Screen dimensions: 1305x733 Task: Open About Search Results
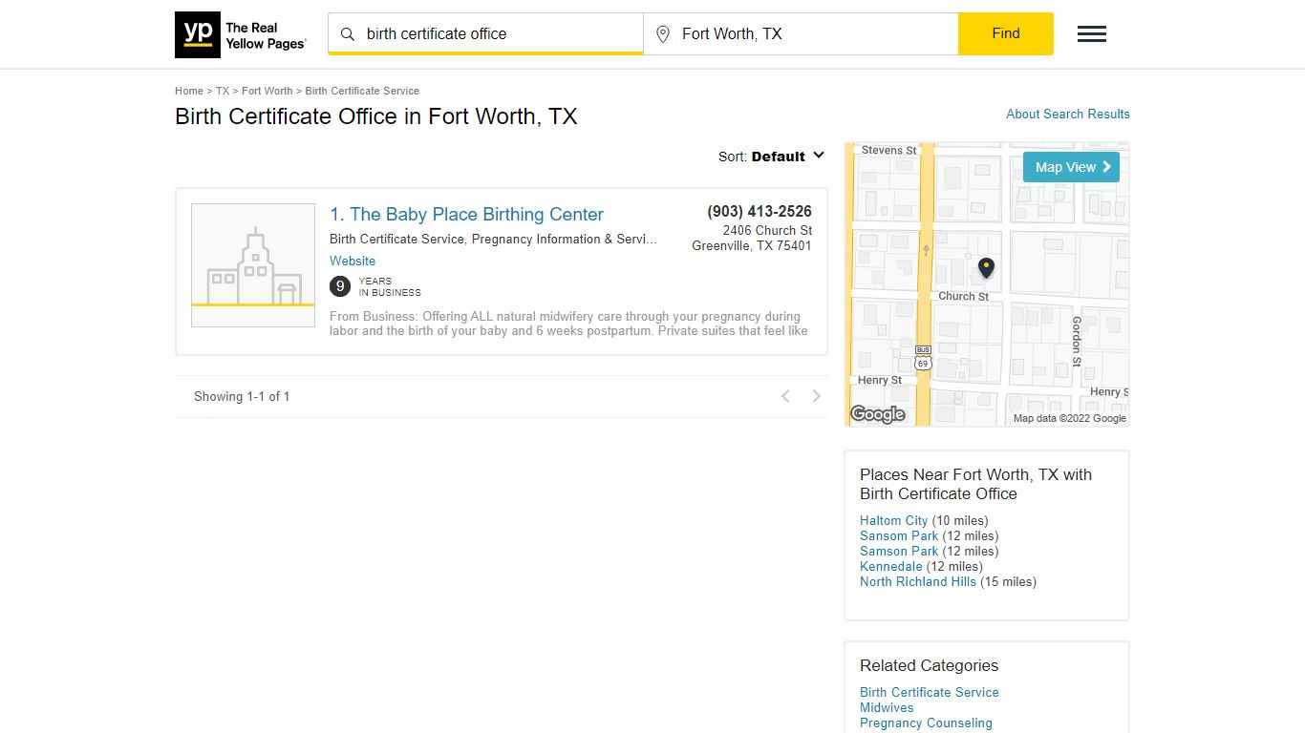(x=1068, y=114)
